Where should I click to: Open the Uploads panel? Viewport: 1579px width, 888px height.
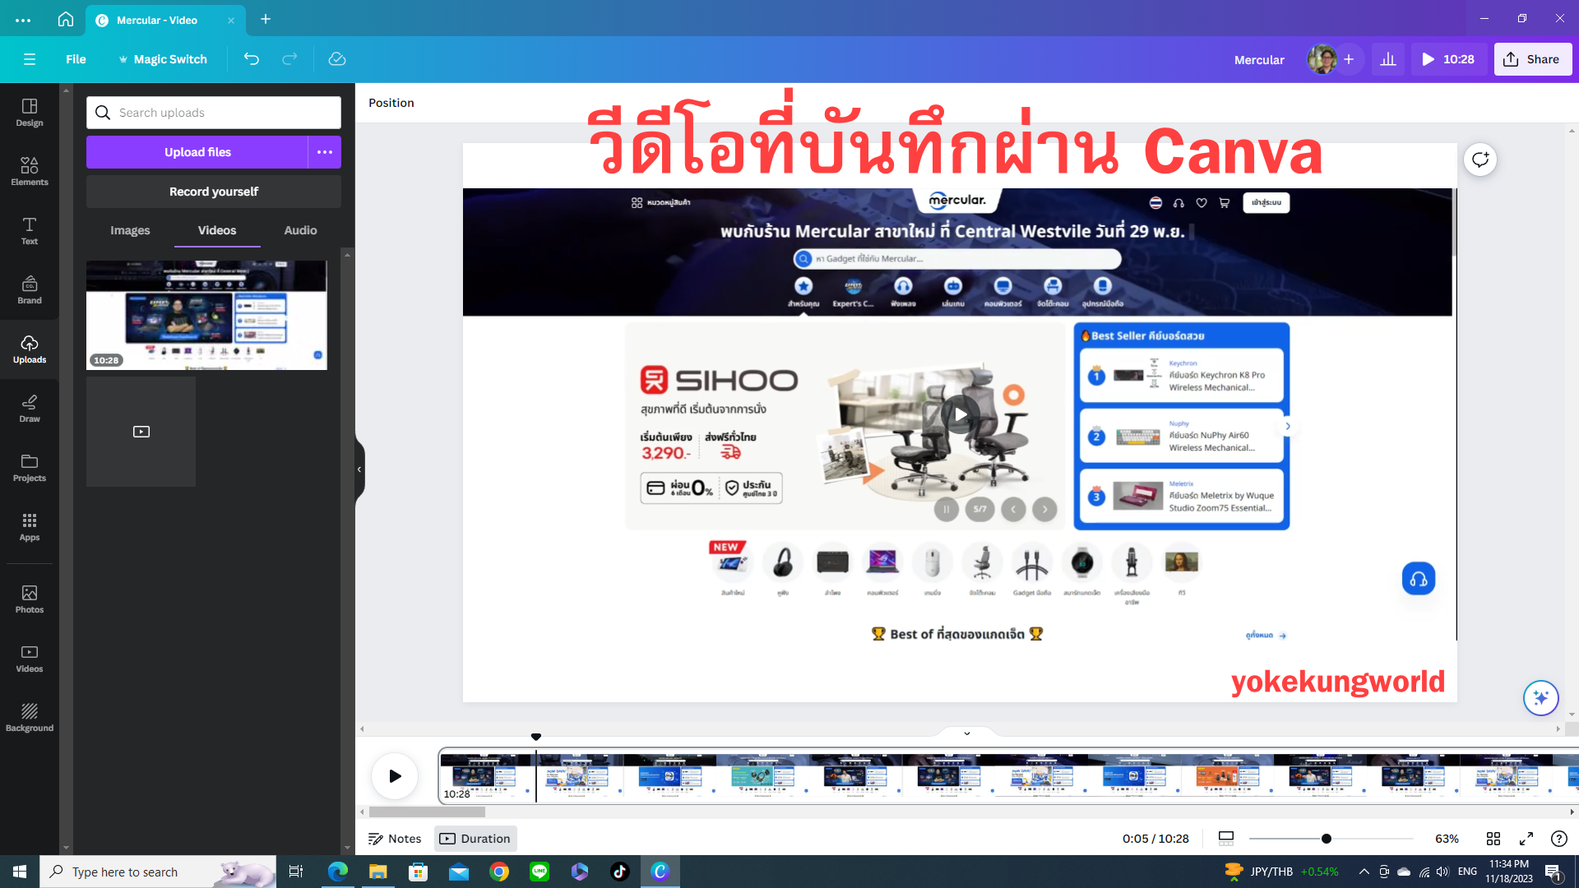(30, 349)
